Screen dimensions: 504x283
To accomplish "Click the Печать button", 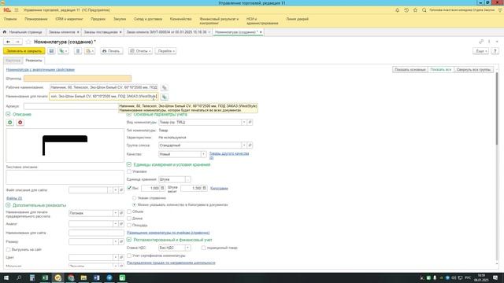I will (x=111, y=51).
